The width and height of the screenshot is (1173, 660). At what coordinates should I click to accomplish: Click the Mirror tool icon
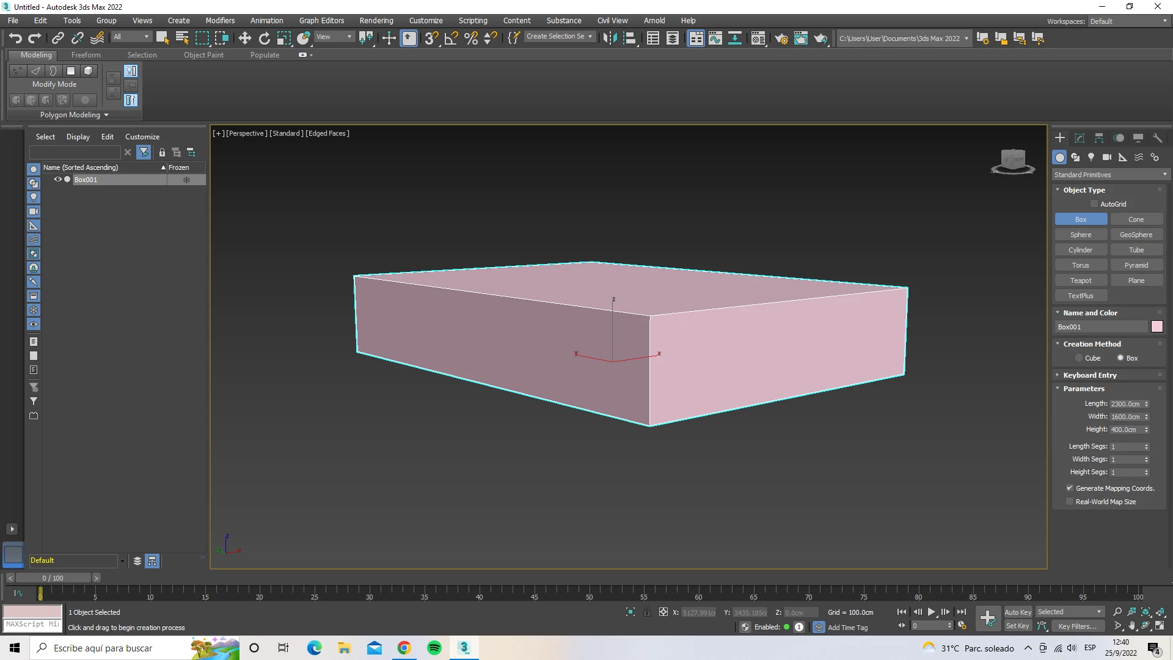click(x=609, y=38)
